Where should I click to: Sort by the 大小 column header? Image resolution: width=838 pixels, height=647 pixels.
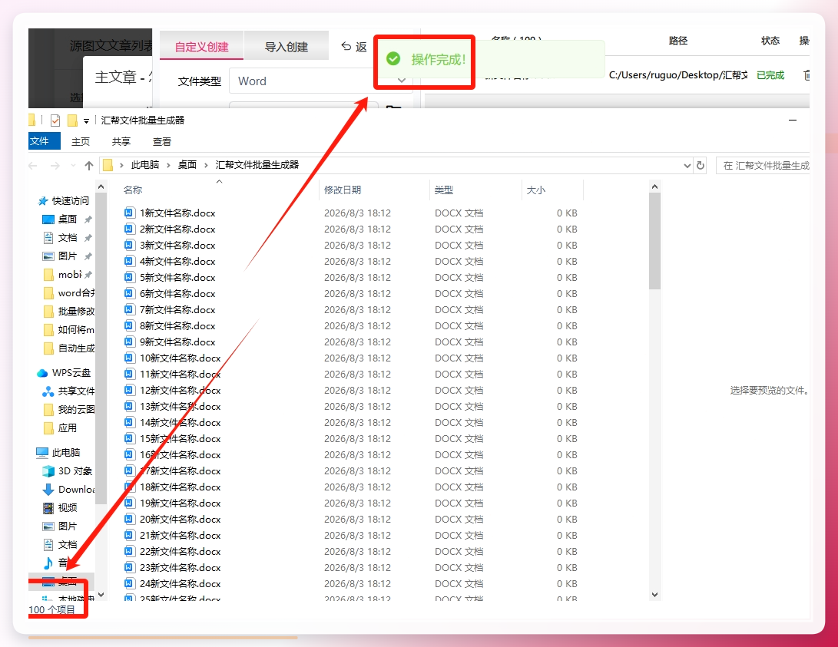click(536, 190)
